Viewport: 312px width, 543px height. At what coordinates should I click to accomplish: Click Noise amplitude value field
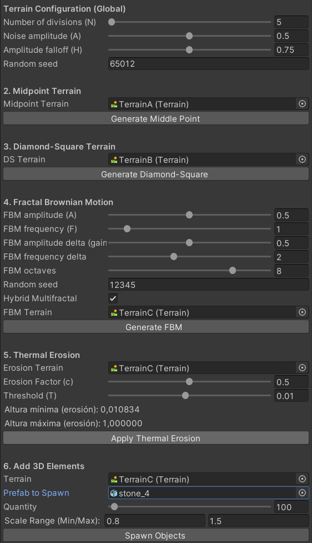click(291, 36)
